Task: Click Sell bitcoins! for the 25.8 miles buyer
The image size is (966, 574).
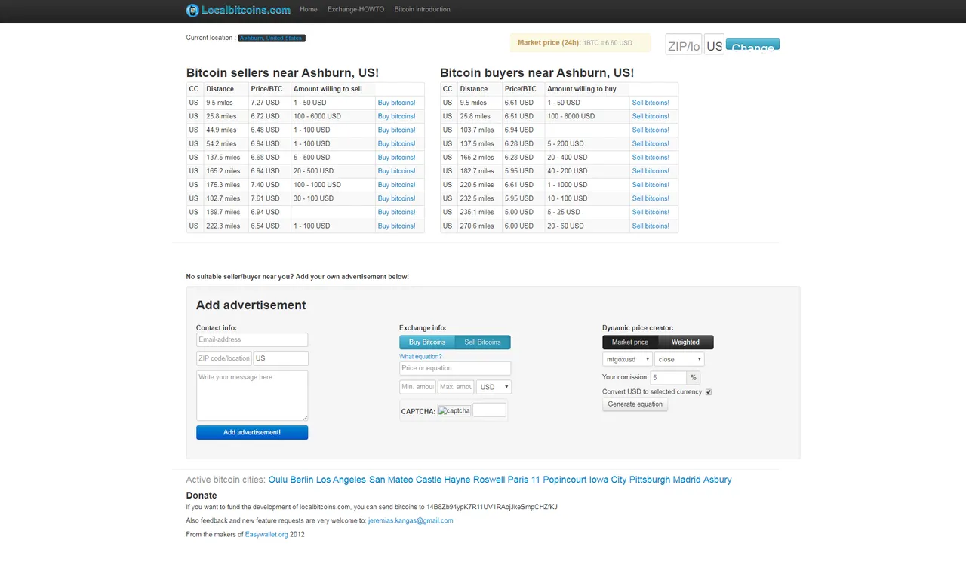Action: 651,116
